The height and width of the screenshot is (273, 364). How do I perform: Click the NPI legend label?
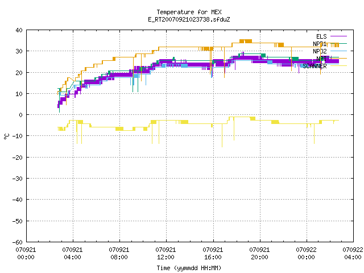[321, 59]
